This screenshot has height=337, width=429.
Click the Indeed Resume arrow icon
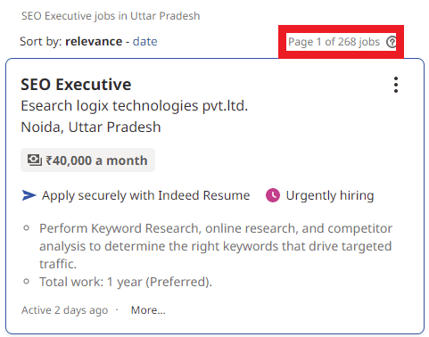coord(29,195)
